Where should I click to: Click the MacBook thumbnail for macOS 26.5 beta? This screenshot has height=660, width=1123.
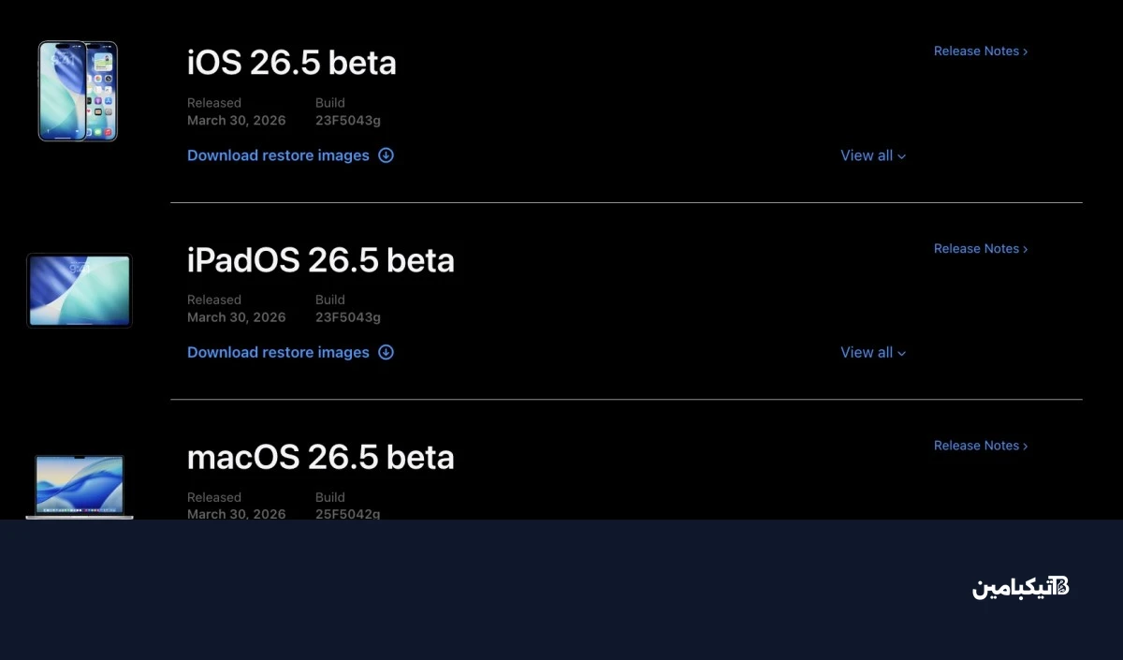point(79,486)
